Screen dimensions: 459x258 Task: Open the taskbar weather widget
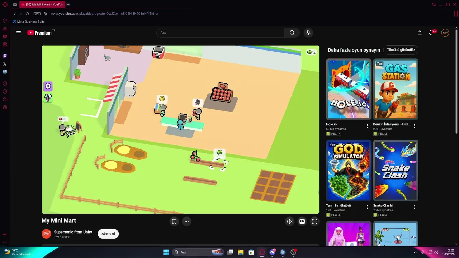pos(17,252)
